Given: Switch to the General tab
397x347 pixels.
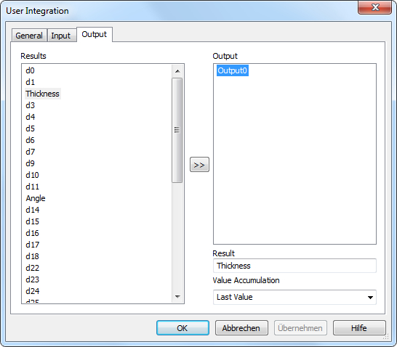Looking at the screenshot, I should (29, 36).
